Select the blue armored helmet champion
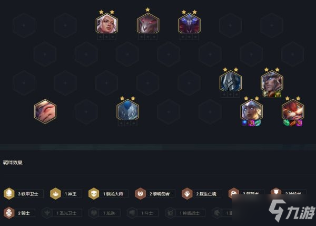This screenshot has width=316, height=226. coord(231,81)
